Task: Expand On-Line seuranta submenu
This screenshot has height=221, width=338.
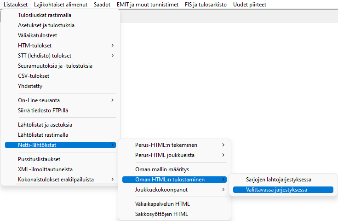Action: point(39,100)
